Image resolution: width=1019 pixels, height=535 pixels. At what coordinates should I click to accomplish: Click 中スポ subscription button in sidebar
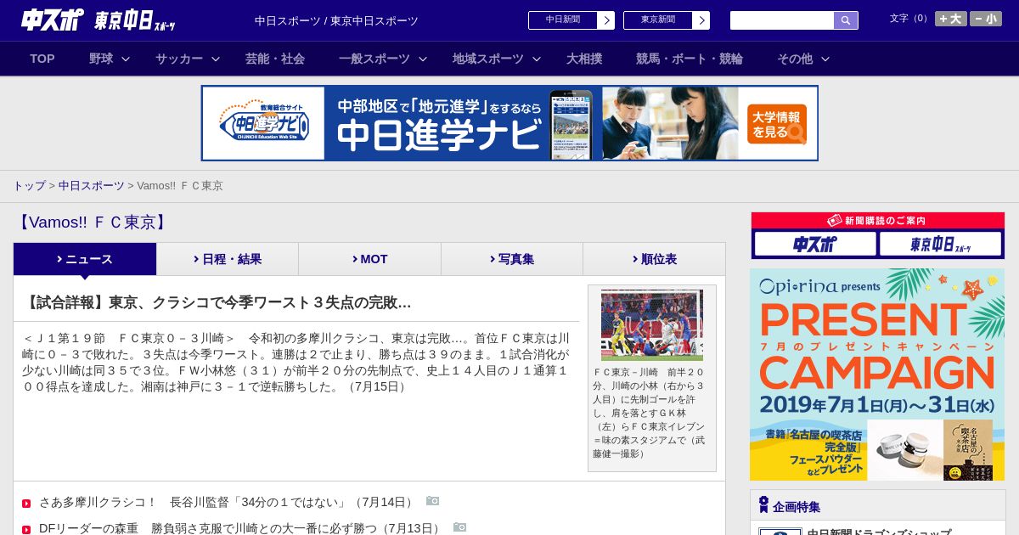815,245
